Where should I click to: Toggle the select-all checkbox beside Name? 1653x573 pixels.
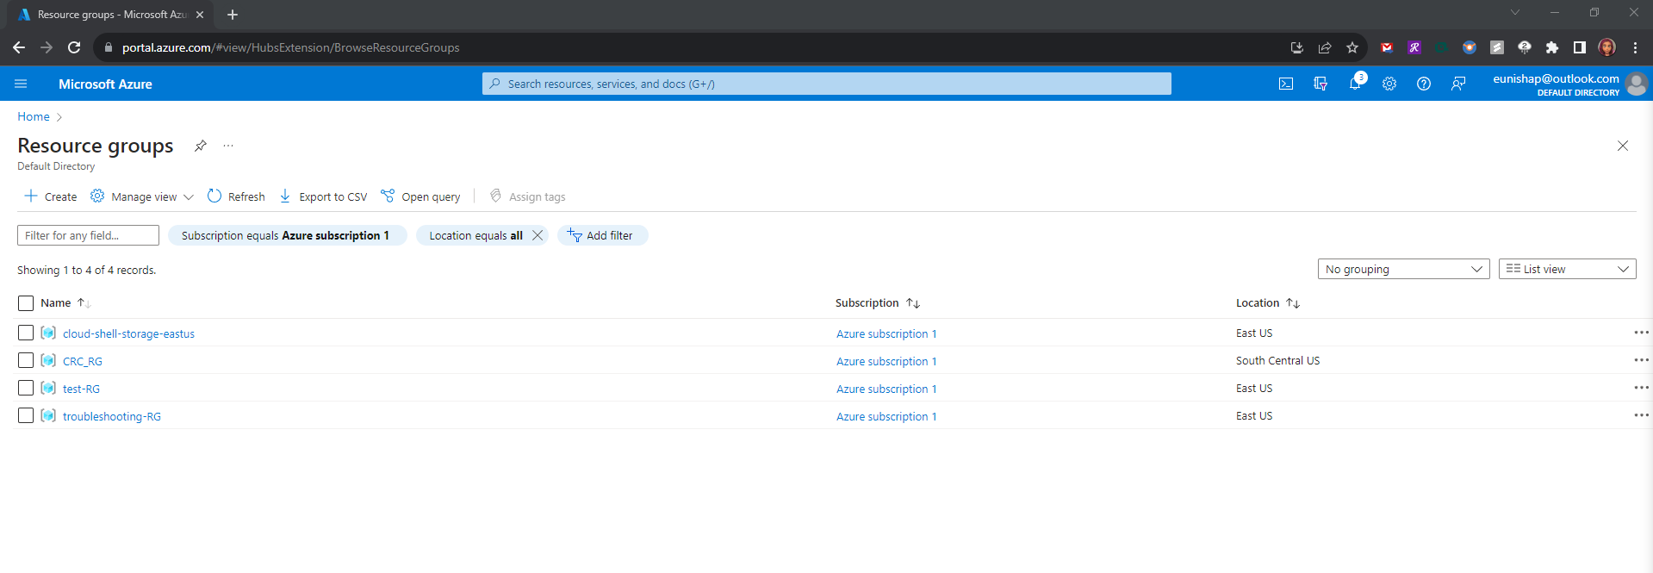pyautogui.click(x=26, y=303)
